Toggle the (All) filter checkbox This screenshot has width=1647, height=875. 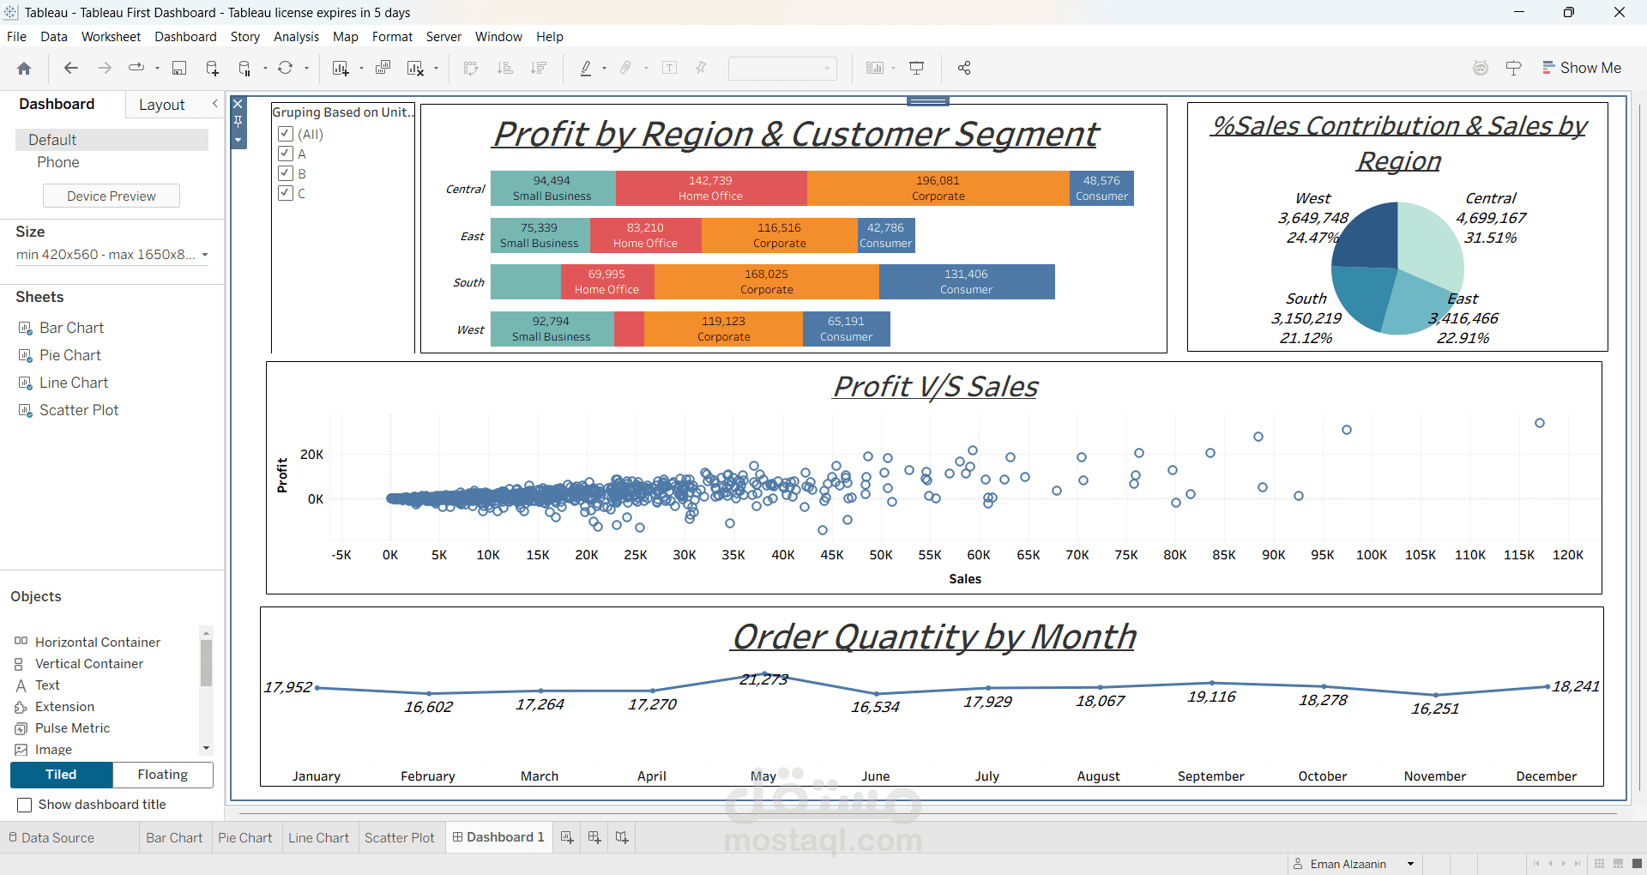pos(286,134)
